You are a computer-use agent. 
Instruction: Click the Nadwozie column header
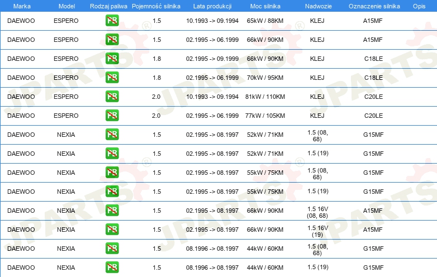(319, 6)
